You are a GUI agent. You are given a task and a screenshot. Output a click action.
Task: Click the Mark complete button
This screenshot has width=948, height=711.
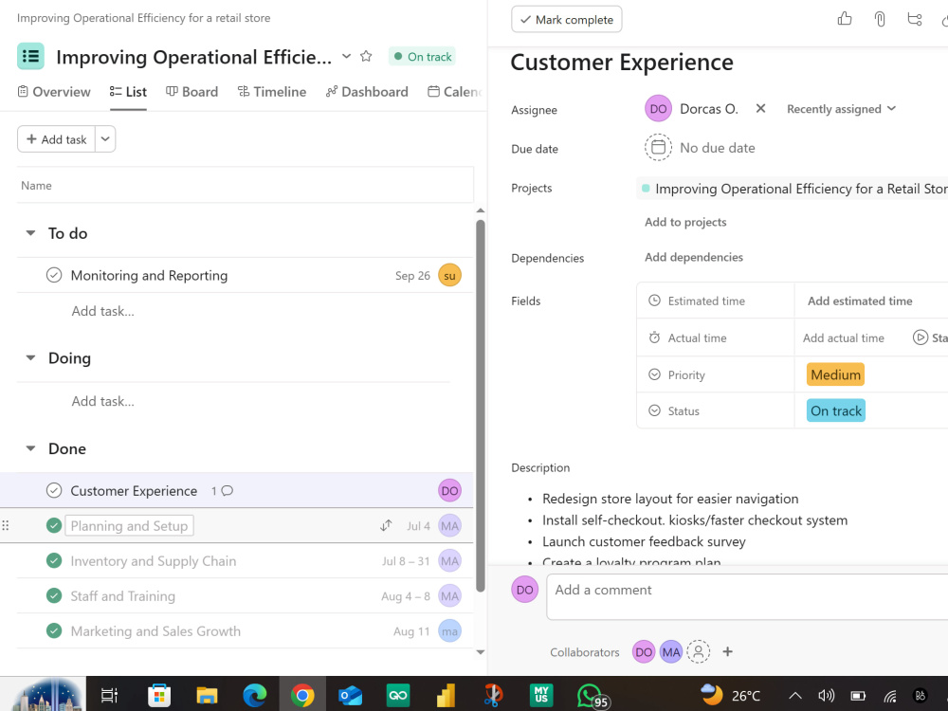(x=567, y=19)
